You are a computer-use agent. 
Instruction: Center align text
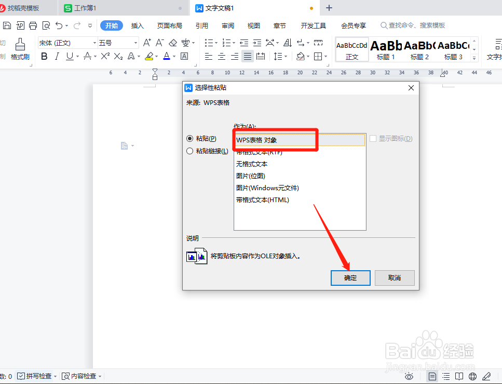222,57
